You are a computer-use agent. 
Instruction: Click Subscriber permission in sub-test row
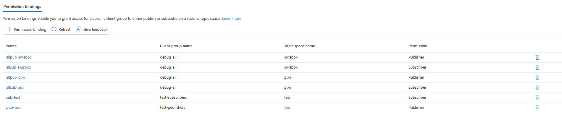tap(417, 97)
